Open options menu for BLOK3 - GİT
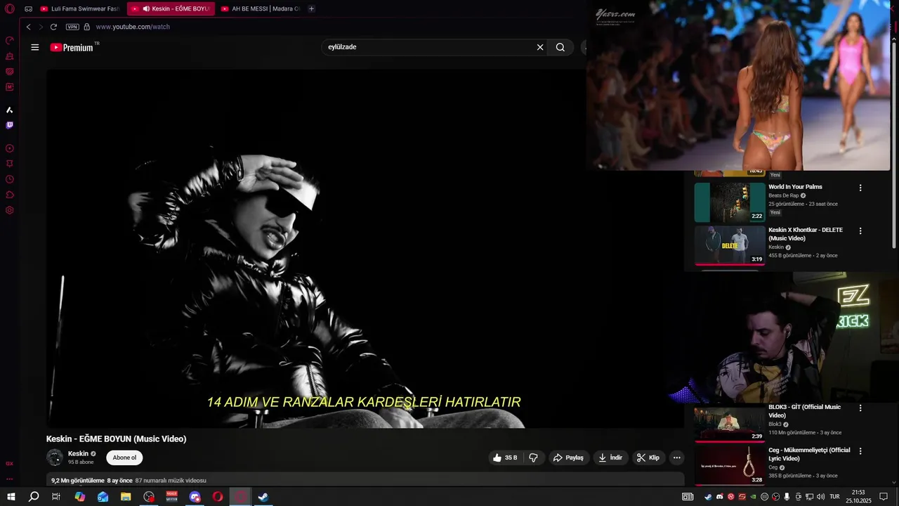This screenshot has width=899, height=506. tap(860, 408)
